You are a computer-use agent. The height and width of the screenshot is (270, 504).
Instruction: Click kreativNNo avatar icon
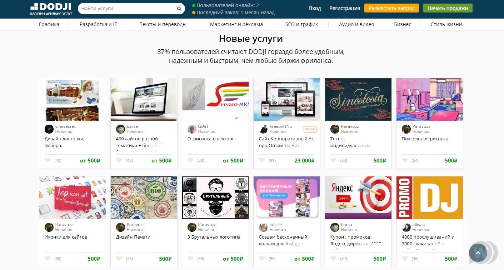(263, 129)
